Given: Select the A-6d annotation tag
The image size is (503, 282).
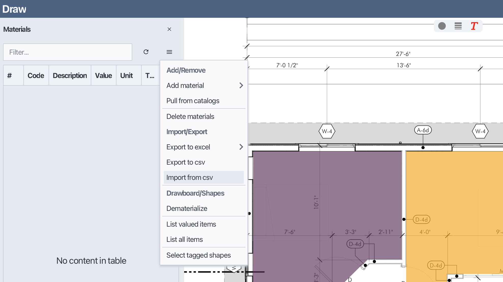Looking at the screenshot, I should 423,130.
